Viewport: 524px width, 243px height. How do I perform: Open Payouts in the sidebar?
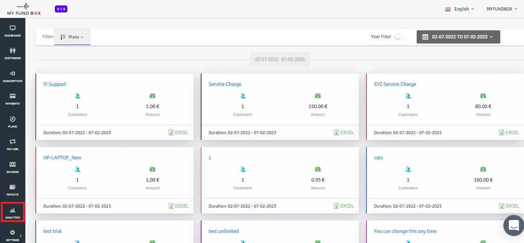tap(12, 190)
